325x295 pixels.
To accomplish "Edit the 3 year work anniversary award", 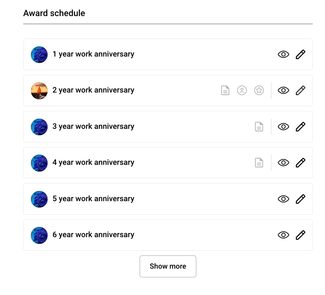I will pos(300,127).
